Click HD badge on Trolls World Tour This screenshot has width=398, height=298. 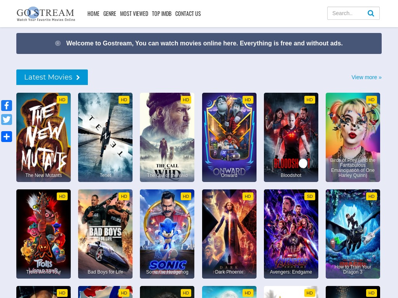point(62,196)
